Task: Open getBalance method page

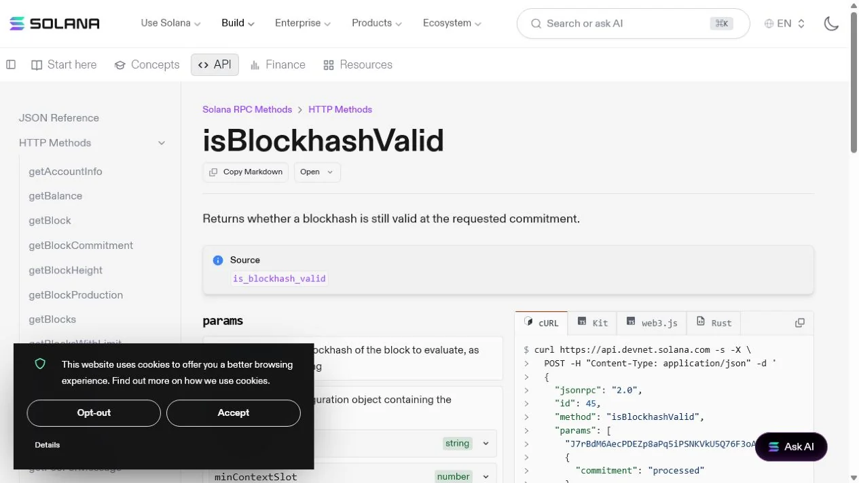Action: pyautogui.click(x=56, y=196)
